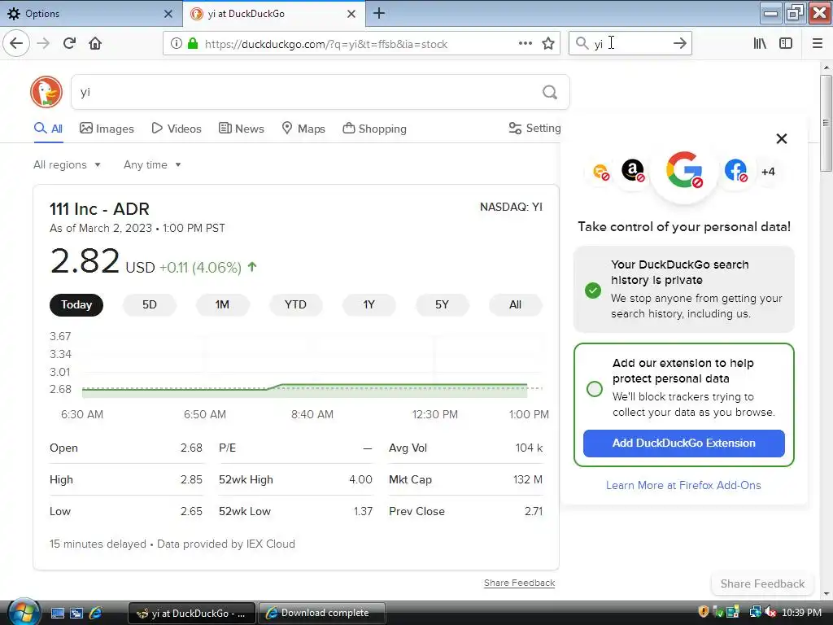
Task: Select the Maps results tab
Action: pyautogui.click(x=303, y=129)
